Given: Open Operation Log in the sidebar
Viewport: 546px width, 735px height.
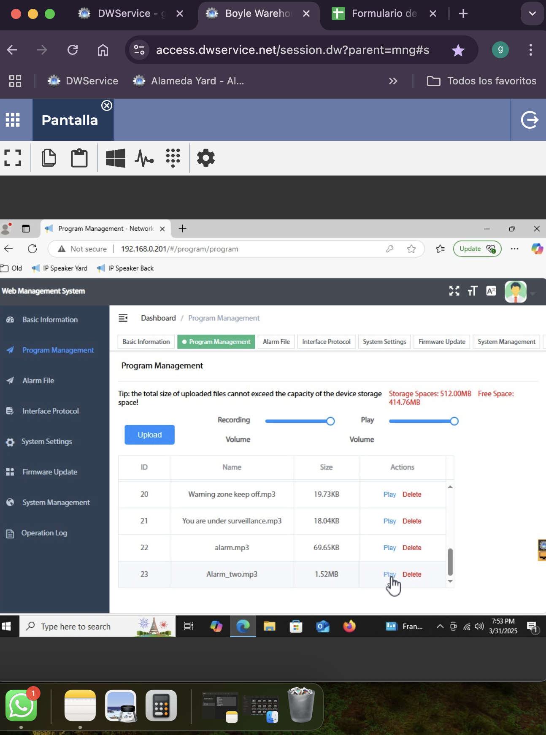Looking at the screenshot, I should pyautogui.click(x=44, y=533).
